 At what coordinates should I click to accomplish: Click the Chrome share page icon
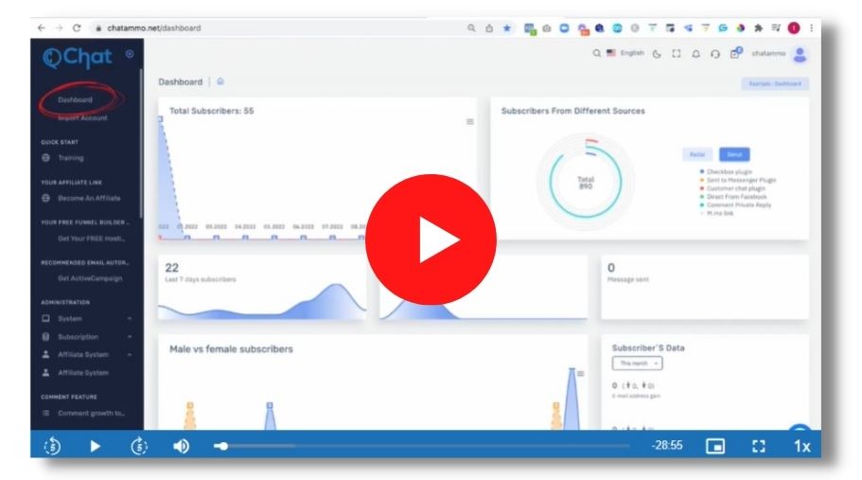(x=489, y=28)
